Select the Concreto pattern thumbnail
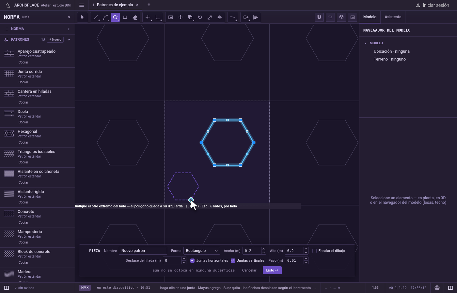This screenshot has width=457, height=293. pyautogui.click(x=9, y=214)
